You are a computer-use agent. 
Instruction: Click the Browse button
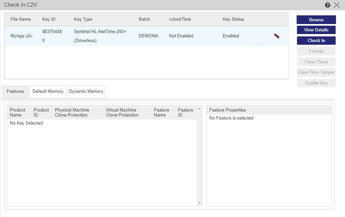[316, 20]
